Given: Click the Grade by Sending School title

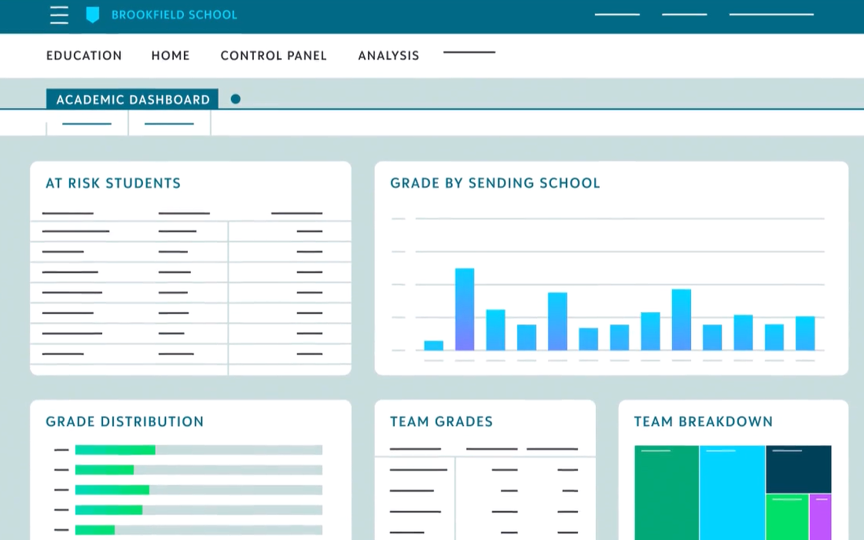Looking at the screenshot, I should [x=495, y=183].
